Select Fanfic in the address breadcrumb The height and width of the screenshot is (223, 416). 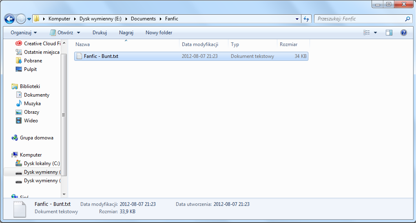[172, 19]
